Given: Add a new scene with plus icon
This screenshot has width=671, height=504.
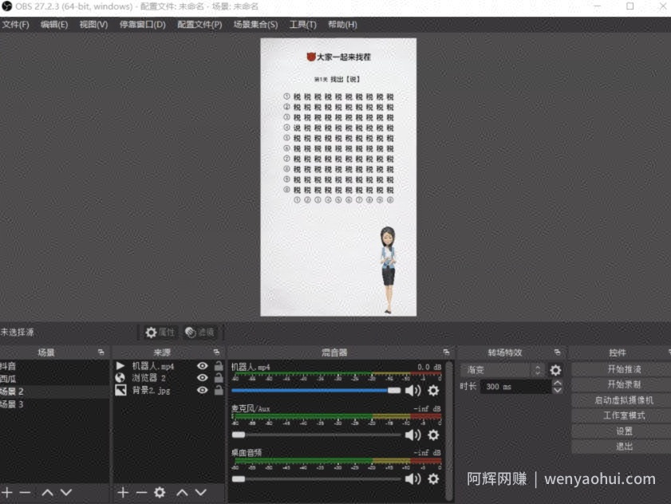Looking at the screenshot, I should (7, 493).
